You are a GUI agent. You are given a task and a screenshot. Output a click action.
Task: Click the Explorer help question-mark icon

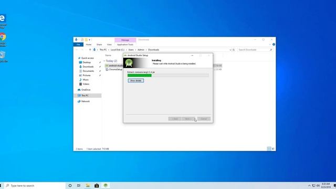pyautogui.click(x=274, y=44)
